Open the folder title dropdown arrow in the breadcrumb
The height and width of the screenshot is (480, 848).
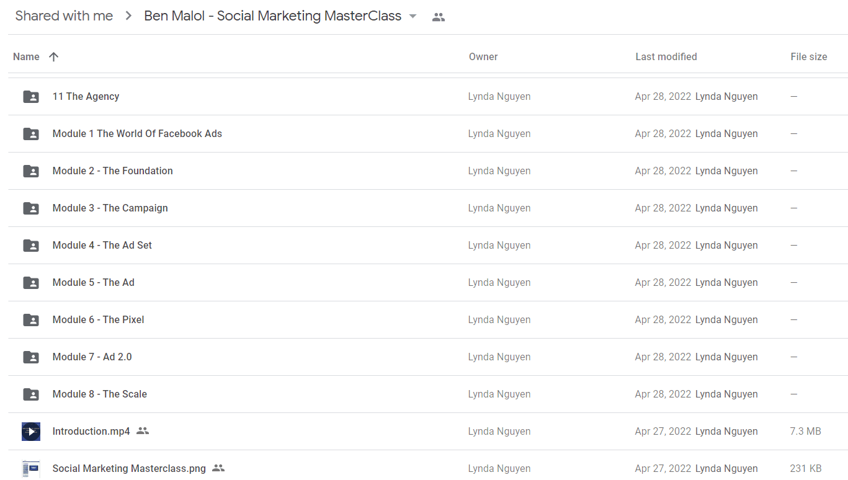(413, 17)
